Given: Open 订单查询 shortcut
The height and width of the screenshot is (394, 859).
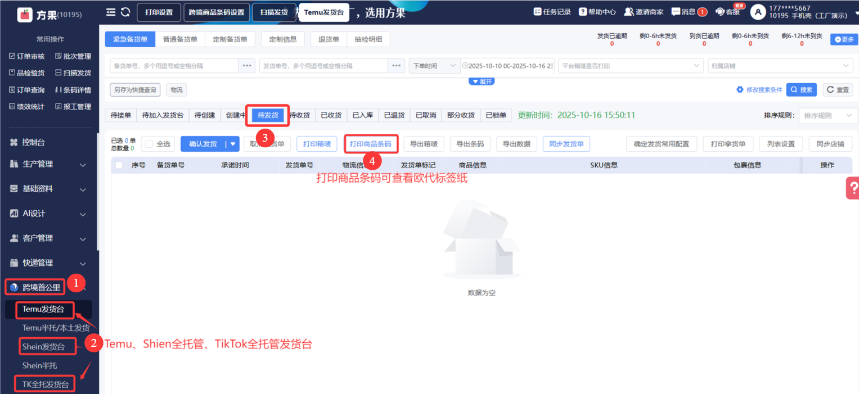Looking at the screenshot, I should tap(26, 90).
